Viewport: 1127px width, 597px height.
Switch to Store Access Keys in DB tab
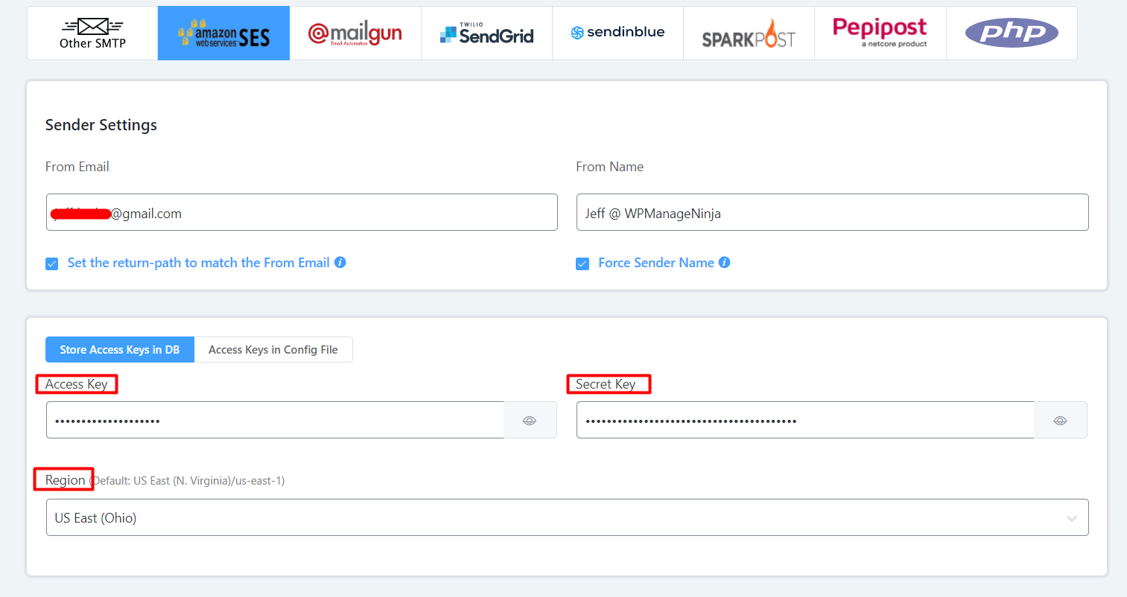(120, 350)
